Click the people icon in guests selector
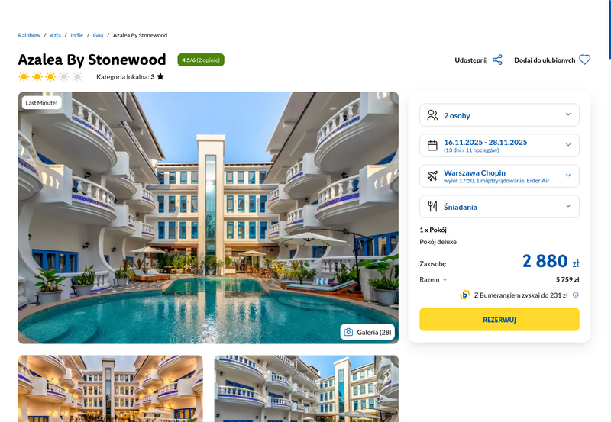611x422 pixels. click(432, 115)
